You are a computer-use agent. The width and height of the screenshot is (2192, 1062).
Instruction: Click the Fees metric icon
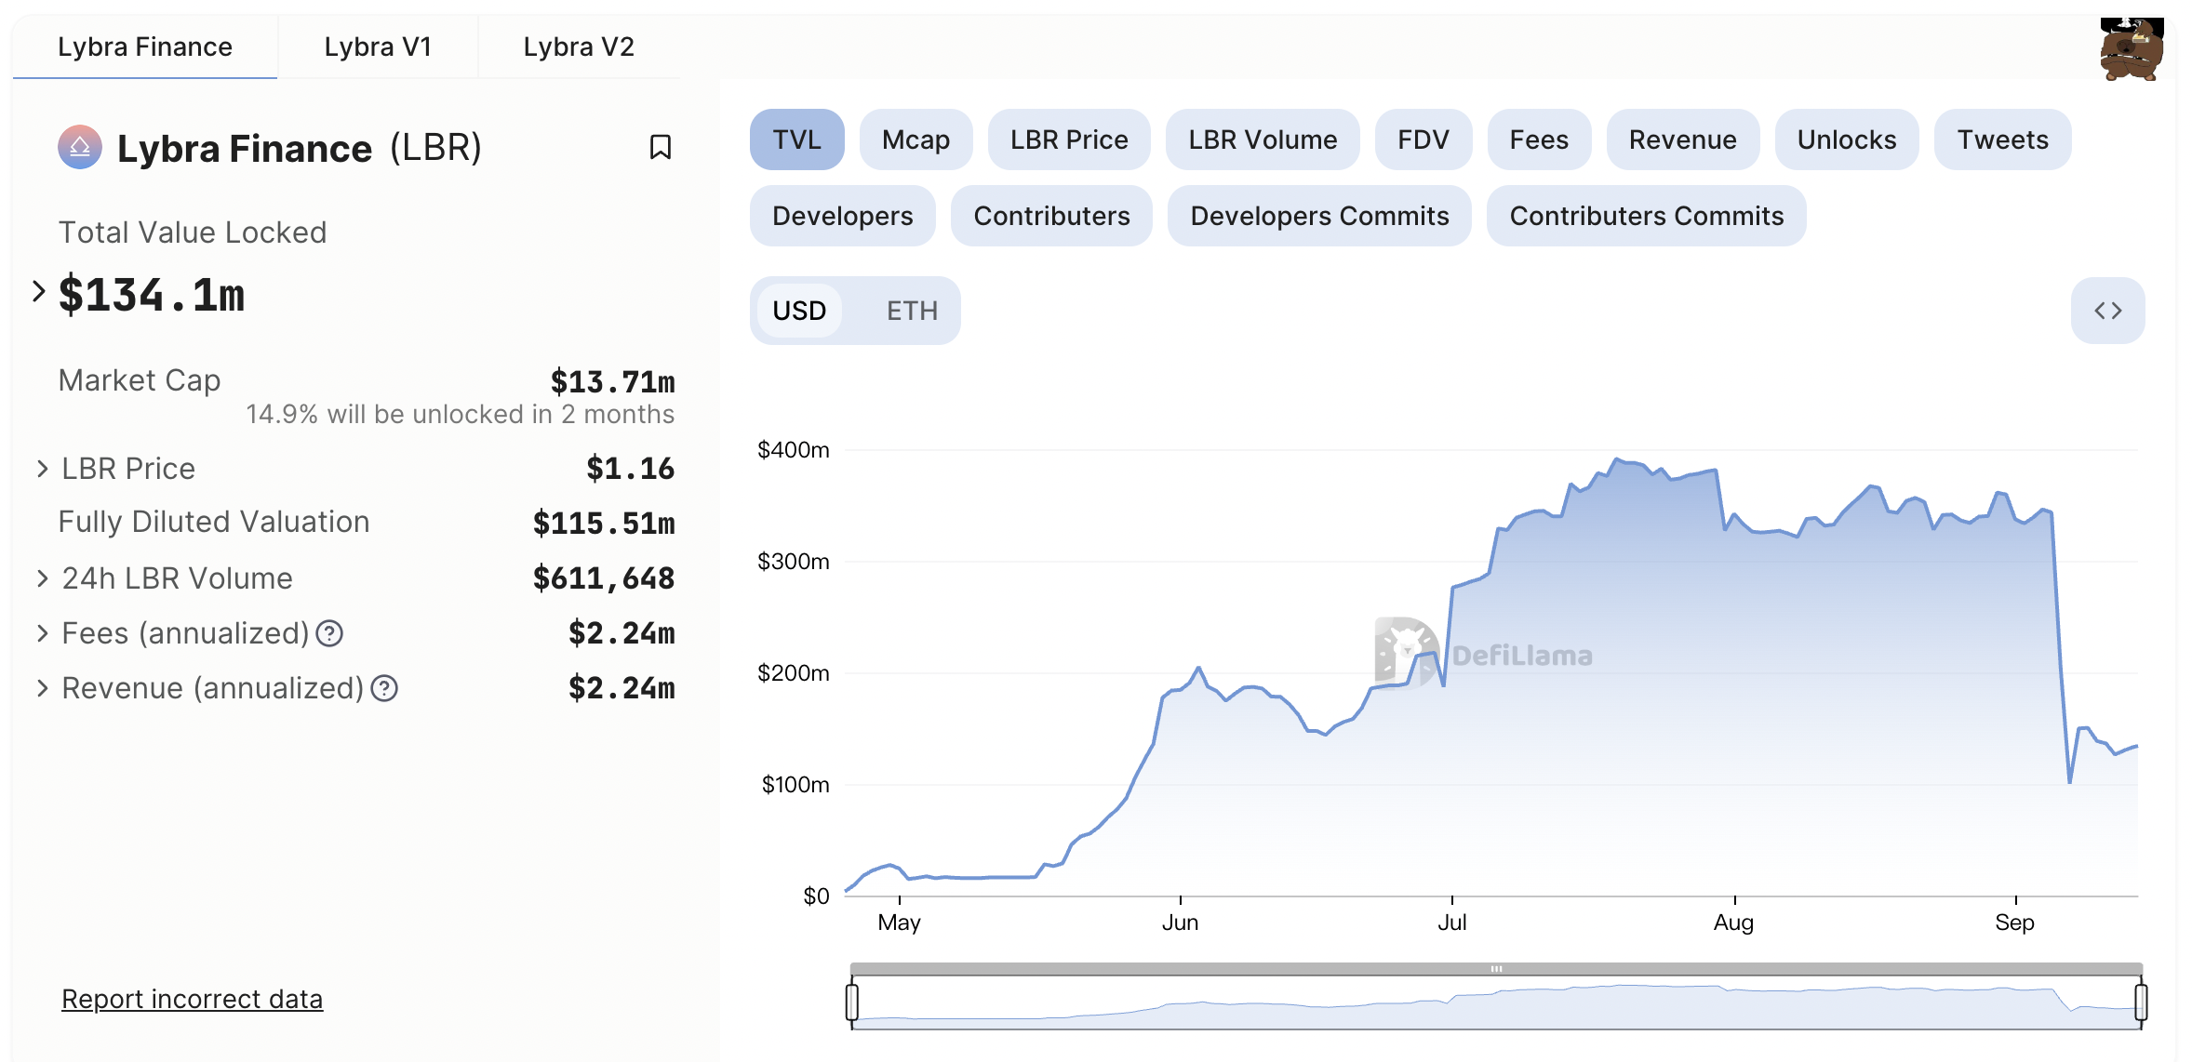(1538, 139)
